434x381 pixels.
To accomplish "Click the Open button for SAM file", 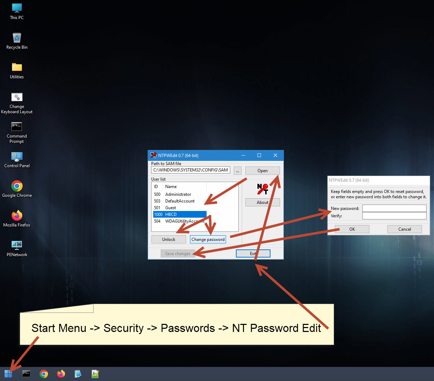I will [x=262, y=170].
